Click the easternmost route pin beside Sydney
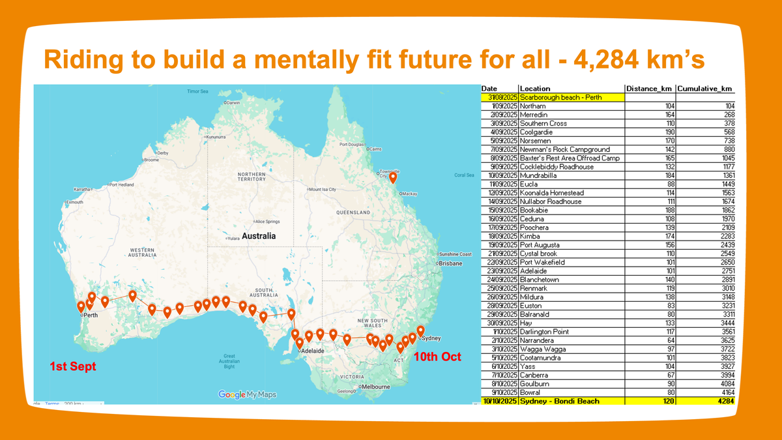This screenshot has height=440, width=782. click(x=420, y=330)
